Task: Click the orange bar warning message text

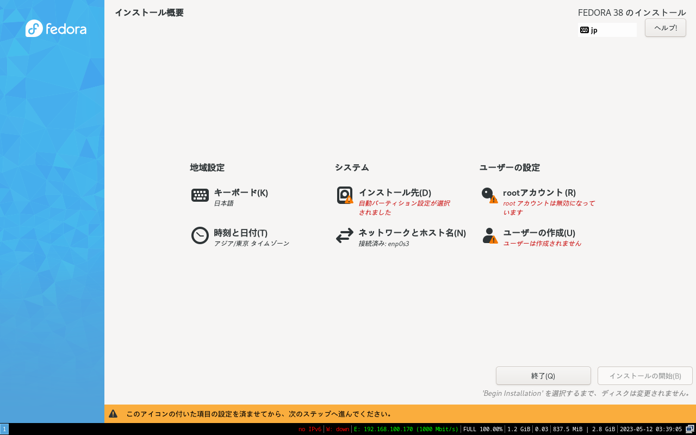Action: coord(260,414)
